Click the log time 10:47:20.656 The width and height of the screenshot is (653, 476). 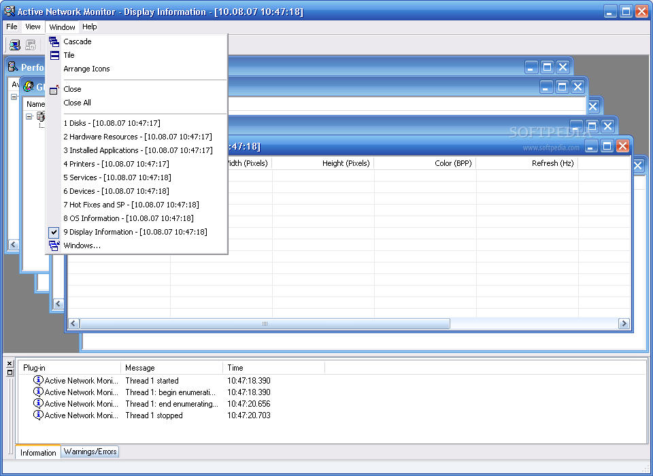coord(249,403)
